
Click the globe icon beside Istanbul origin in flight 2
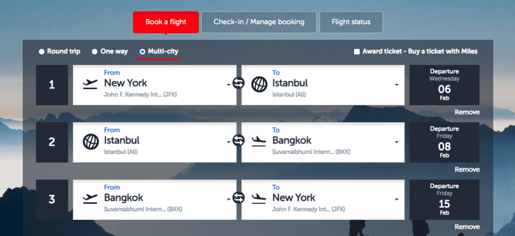[91, 142]
